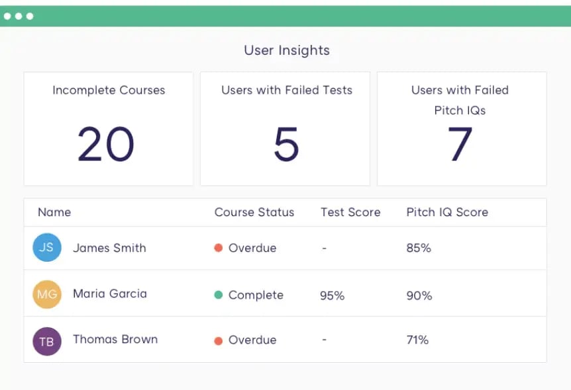Click the MG avatar for Maria Garcia
The image size is (571, 390).
[x=47, y=294]
